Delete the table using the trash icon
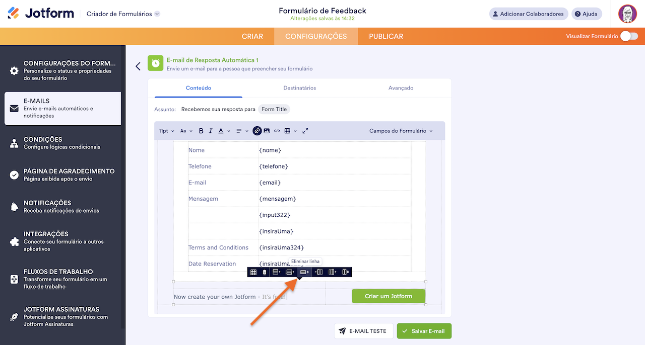Viewport: 645px width, 345px height. point(264,272)
